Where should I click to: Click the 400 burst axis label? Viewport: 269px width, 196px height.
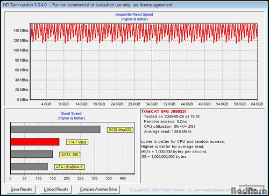tap(123, 178)
